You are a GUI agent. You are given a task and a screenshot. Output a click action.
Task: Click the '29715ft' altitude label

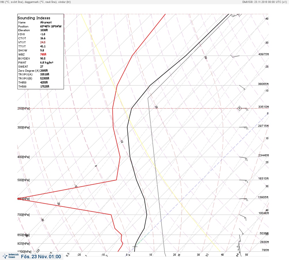pos(263,126)
